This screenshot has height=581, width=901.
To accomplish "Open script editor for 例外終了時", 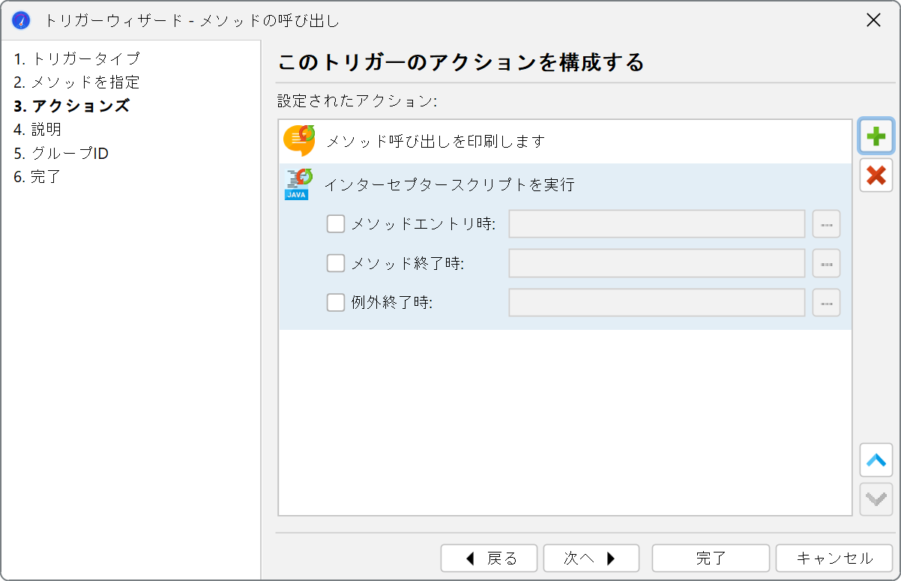I will [x=826, y=303].
